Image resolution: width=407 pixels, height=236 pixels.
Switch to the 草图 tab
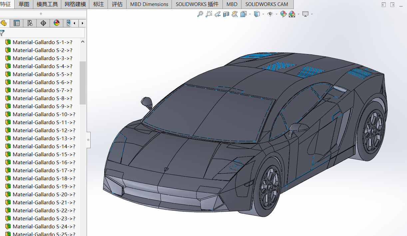[x=24, y=4]
